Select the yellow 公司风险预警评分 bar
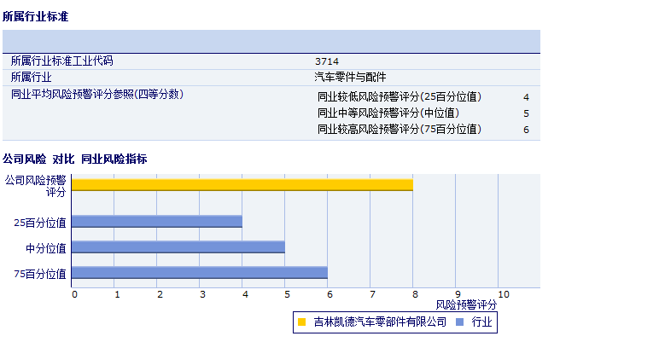Screen dimensions: 665x342 pos(242,185)
